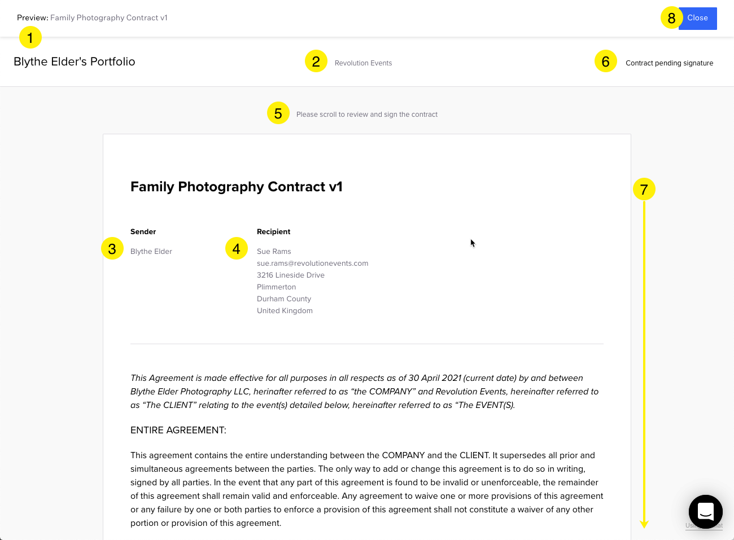Open the chat widget icon
Viewport: 734px width, 540px height.
pos(705,512)
